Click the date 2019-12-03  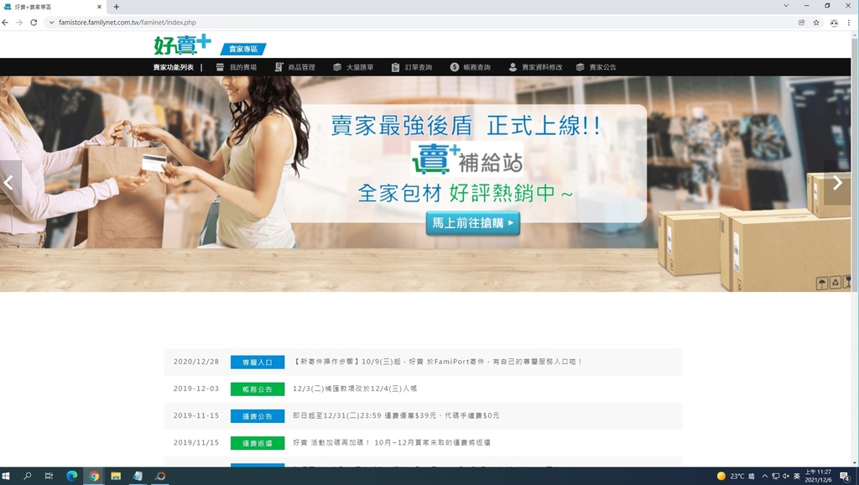coord(196,389)
